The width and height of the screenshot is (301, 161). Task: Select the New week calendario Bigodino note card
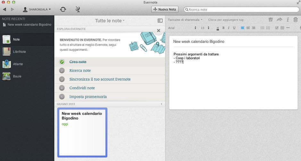82,133
